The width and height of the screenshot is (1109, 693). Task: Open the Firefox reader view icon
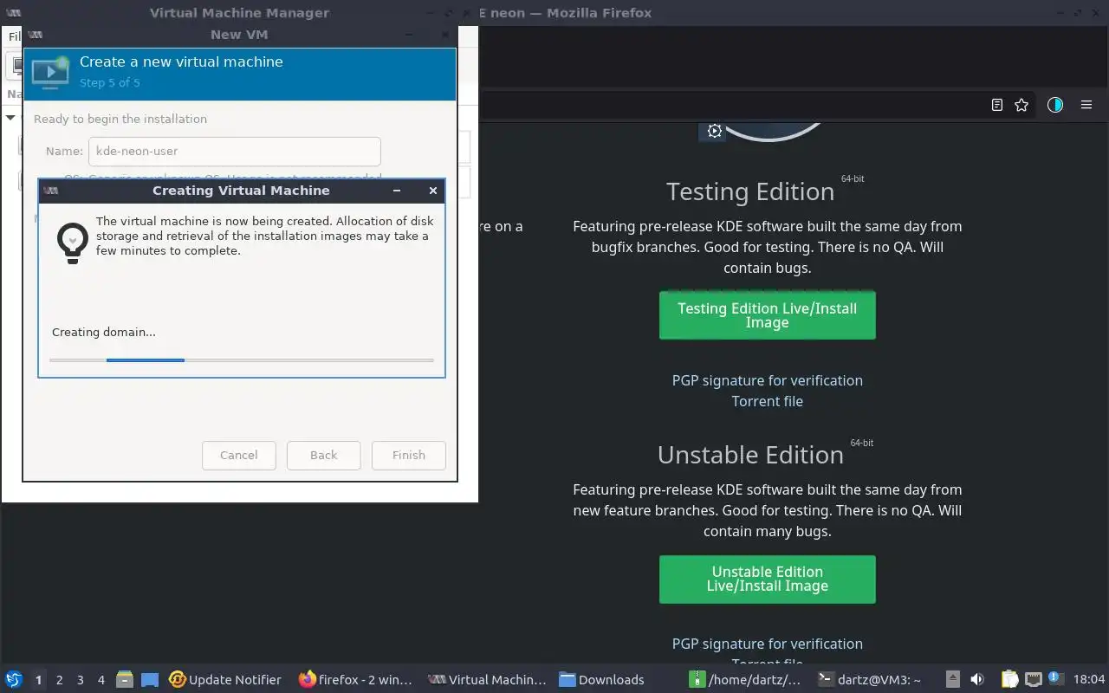(997, 105)
